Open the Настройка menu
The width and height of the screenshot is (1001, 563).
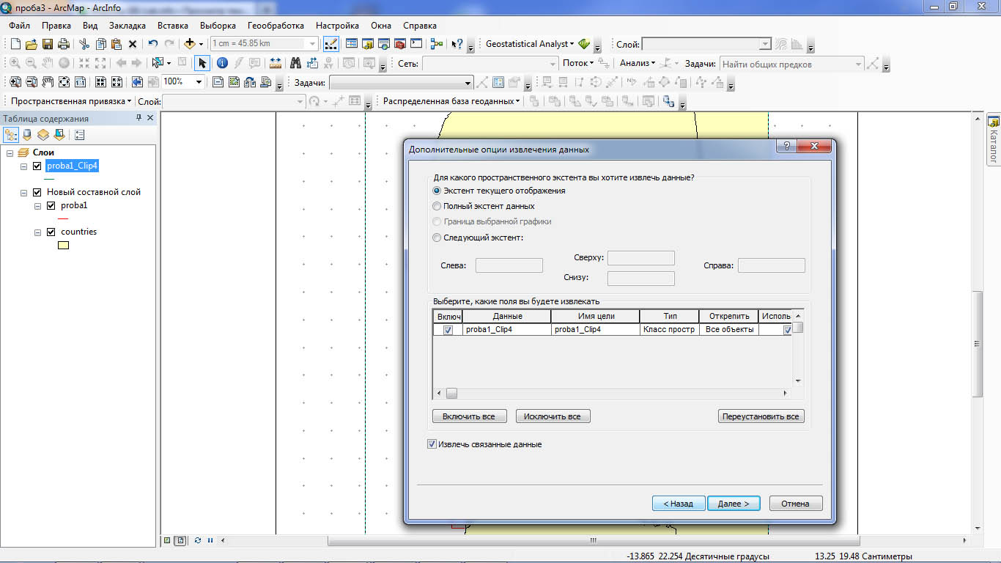[337, 26]
